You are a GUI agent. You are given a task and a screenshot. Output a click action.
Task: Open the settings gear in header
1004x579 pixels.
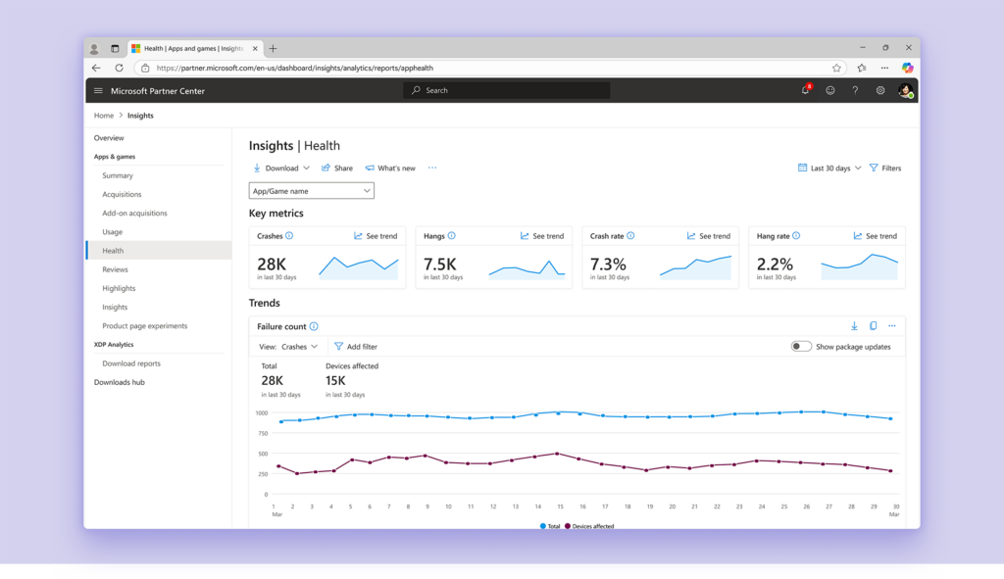(x=880, y=90)
